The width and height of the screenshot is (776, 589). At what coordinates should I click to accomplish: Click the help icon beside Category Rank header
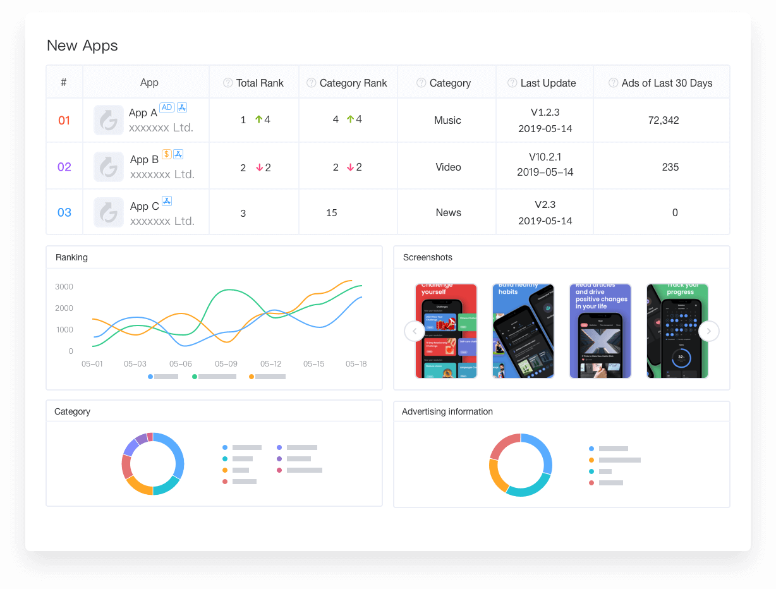pos(310,82)
